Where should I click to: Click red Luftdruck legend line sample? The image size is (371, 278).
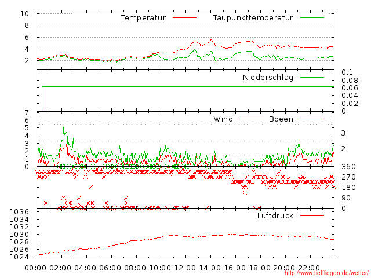tap(312, 215)
